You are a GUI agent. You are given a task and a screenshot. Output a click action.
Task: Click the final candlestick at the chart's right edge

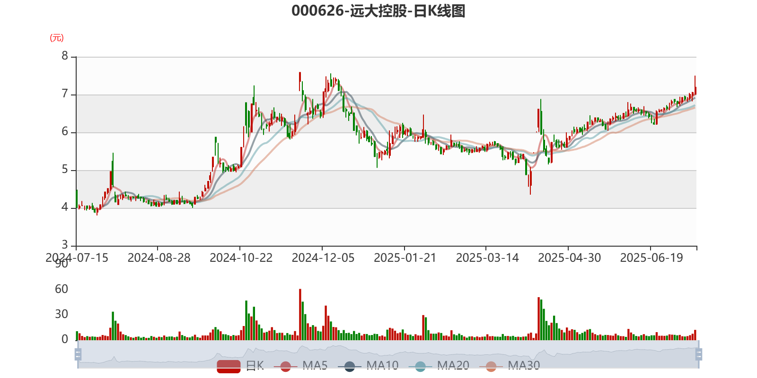[x=695, y=90]
